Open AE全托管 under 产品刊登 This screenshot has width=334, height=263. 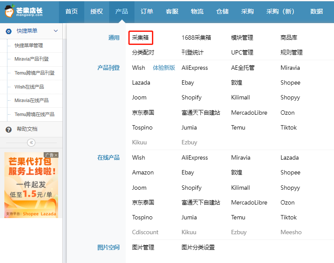pos(243,68)
